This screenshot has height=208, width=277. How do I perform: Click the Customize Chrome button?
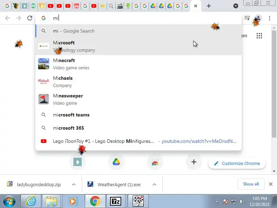(x=237, y=163)
